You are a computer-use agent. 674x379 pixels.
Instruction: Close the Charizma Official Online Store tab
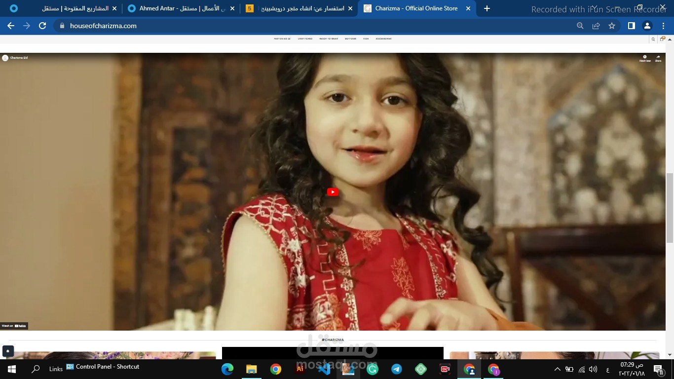[468, 8]
